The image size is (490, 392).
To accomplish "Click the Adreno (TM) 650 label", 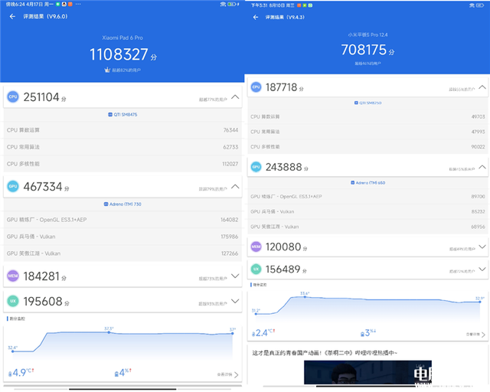I will [371, 182].
